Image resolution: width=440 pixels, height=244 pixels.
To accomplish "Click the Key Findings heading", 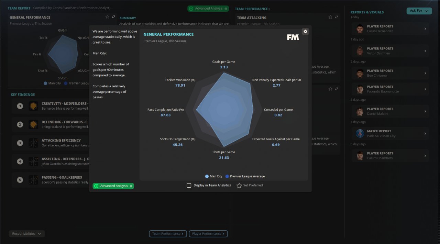I will pos(23,95).
